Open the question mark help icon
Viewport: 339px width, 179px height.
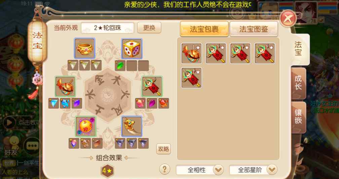click(164, 169)
